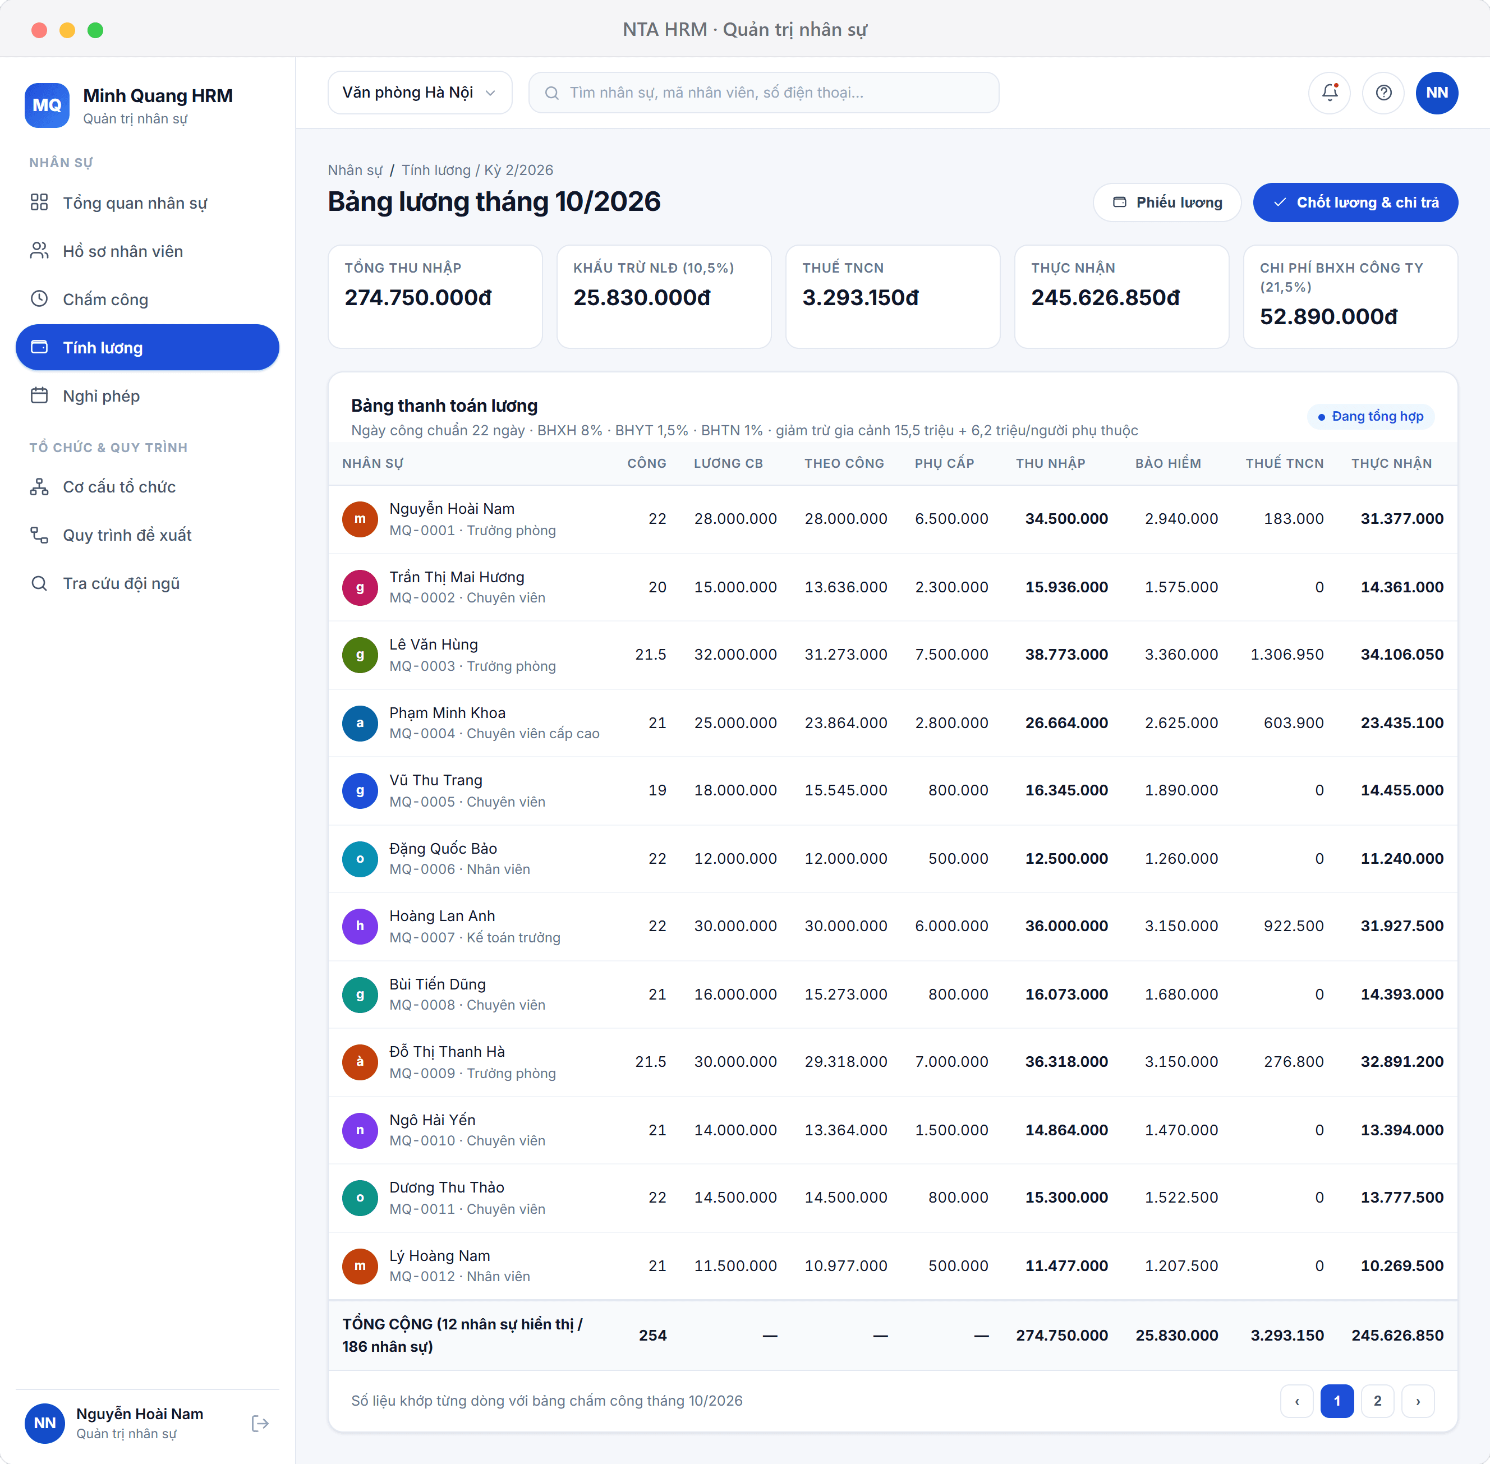1490x1464 pixels.
Task: Go to the previous page with the left chevron
Action: [x=1297, y=1401]
